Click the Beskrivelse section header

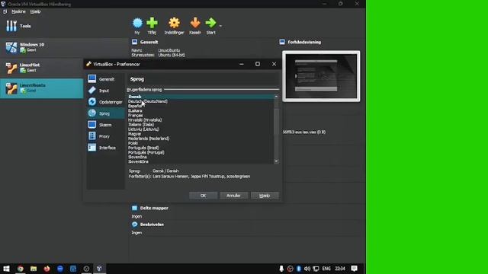(152, 225)
